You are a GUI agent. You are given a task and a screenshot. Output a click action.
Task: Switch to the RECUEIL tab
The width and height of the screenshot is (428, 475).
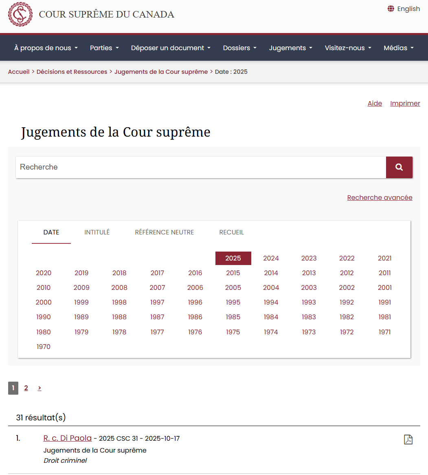pos(231,232)
